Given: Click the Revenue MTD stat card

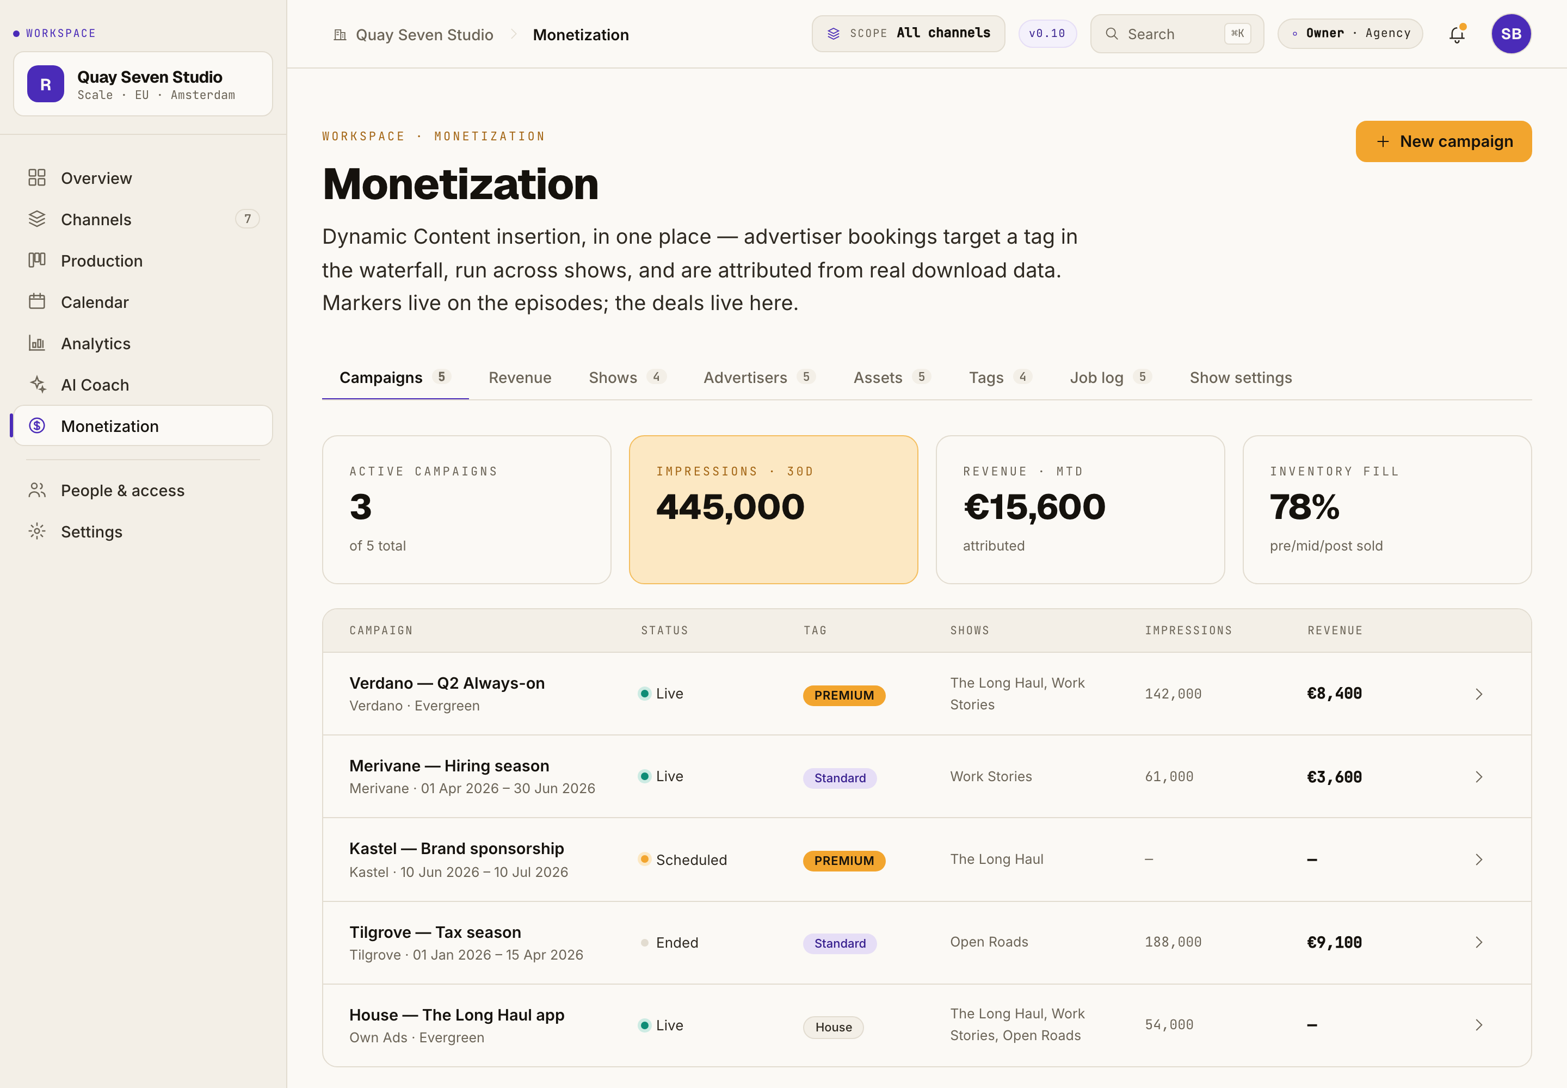Looking at the screenshot, I should [1081, 510].
